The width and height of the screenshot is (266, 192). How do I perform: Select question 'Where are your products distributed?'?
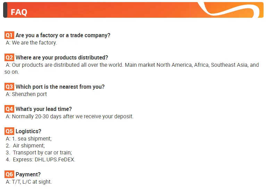[x=62, y=58]
